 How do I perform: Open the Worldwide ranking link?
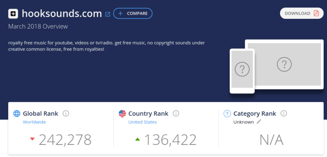34,122
